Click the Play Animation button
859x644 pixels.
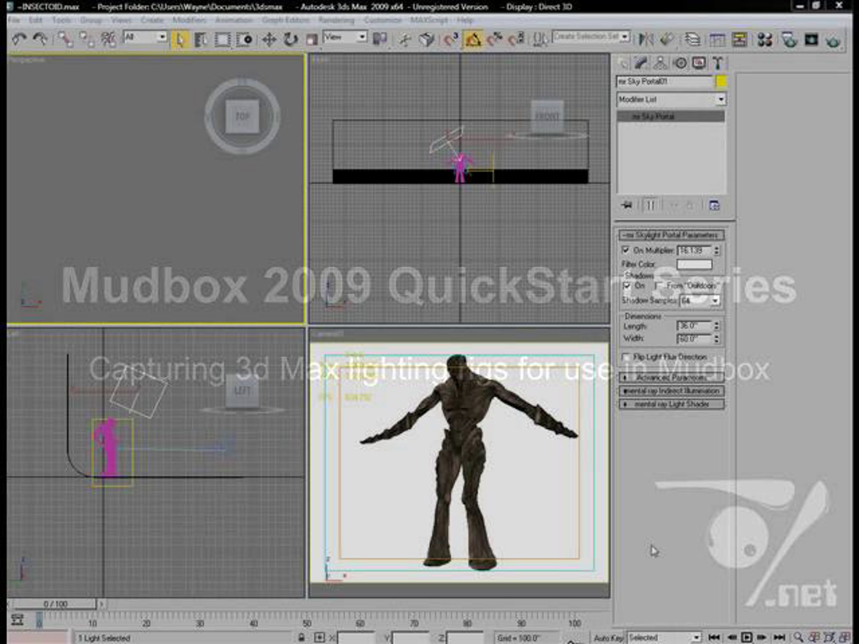tap(746, 638)
